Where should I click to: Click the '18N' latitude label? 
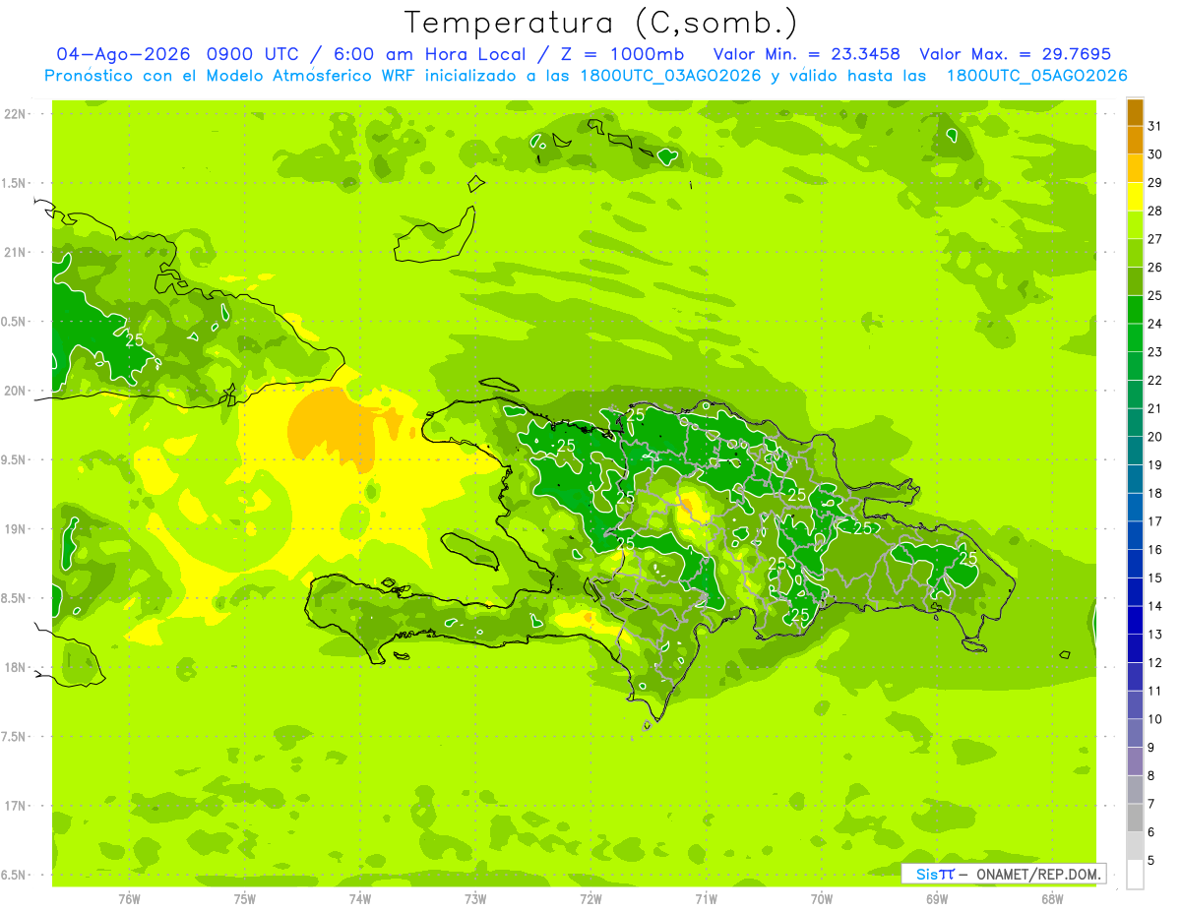[15, 667]
